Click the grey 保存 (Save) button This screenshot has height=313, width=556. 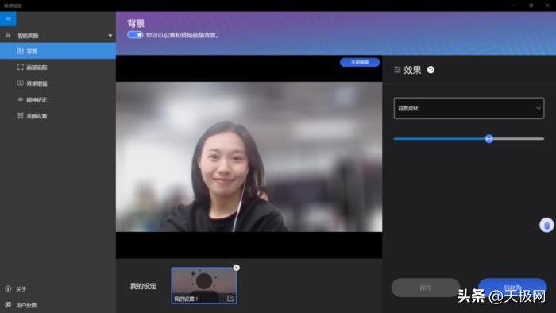[x=426, y=288]
